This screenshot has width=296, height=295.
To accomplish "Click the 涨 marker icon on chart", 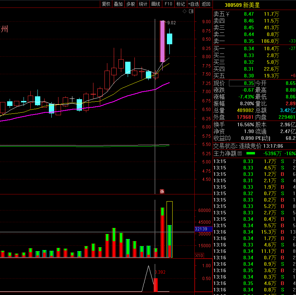I will click(x=162, y=192).
